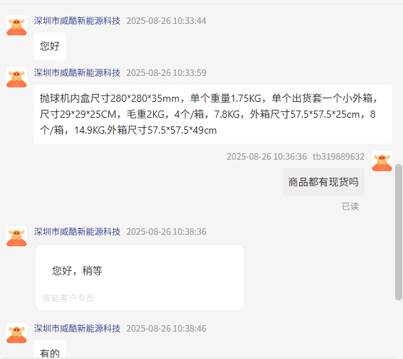The image size is (403, 359).
Task: Click the chat vertical scrollbar thumb
Action: tap(399, 232)
